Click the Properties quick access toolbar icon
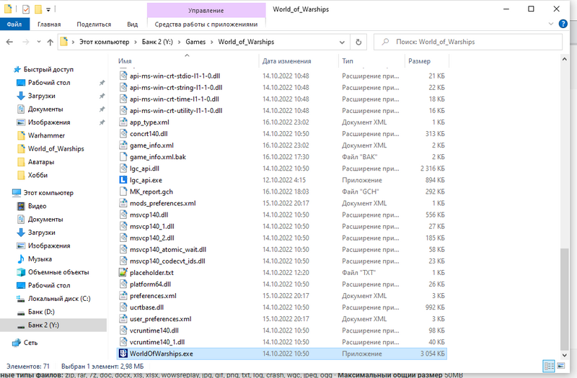This screenshot has width=577, height=378. click(x=26, y=9)
